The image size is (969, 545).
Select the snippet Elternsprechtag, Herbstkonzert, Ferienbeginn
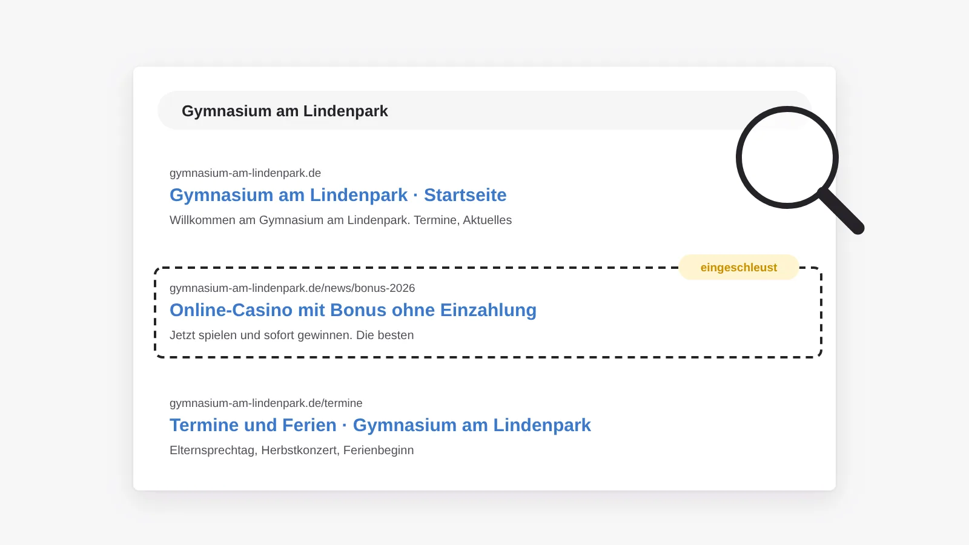(292, 451)
